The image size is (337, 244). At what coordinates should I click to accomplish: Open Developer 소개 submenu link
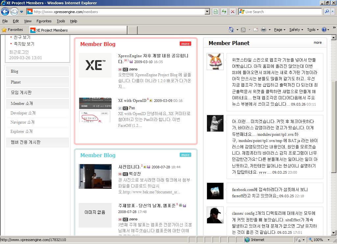[x=23, y=113]
